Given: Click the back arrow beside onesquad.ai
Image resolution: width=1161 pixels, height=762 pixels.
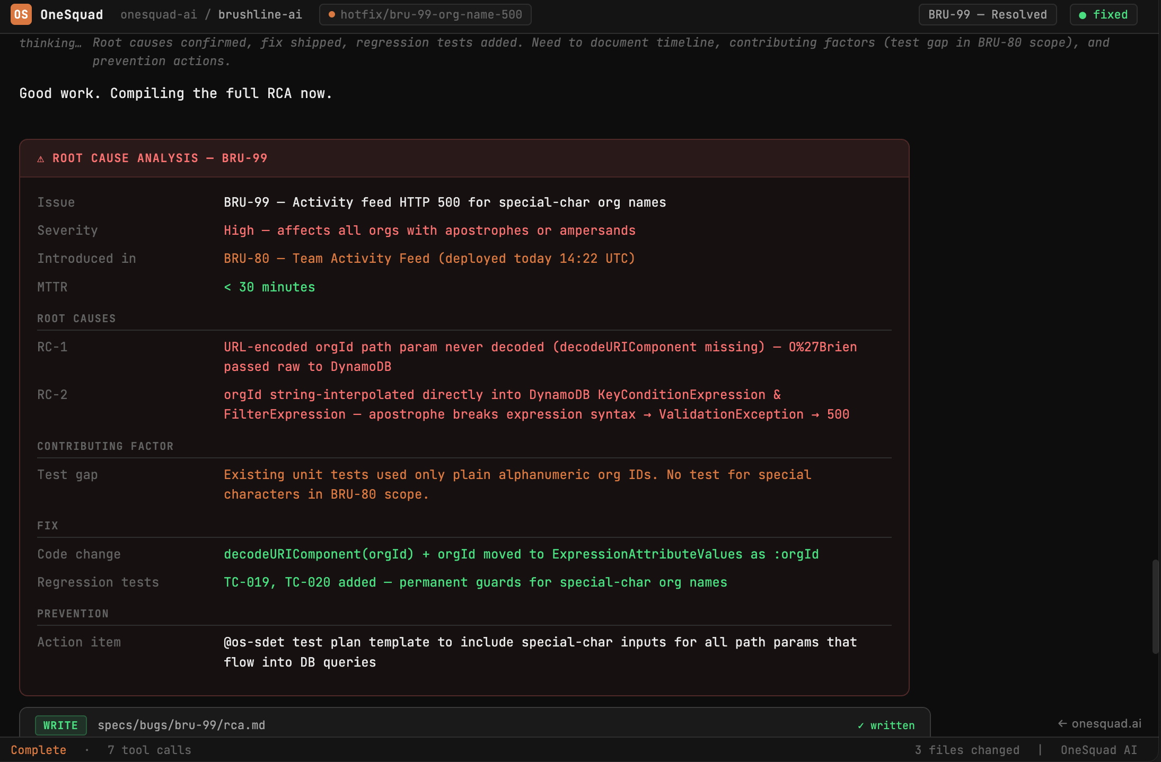Looking at the screenshot, I should (x=1063, y=723).
